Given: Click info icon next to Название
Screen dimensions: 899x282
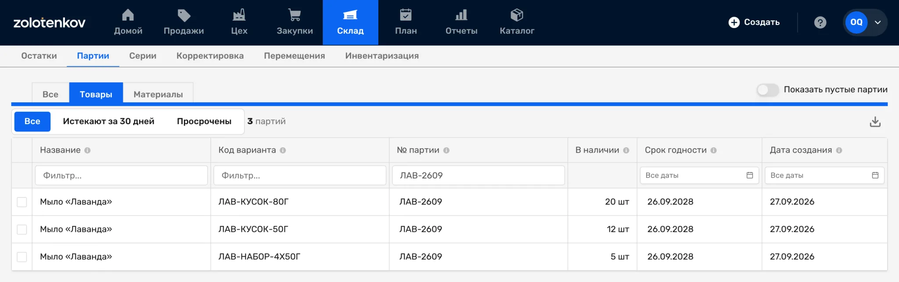Looking at the screenshot, I should [x=87, y=150].
